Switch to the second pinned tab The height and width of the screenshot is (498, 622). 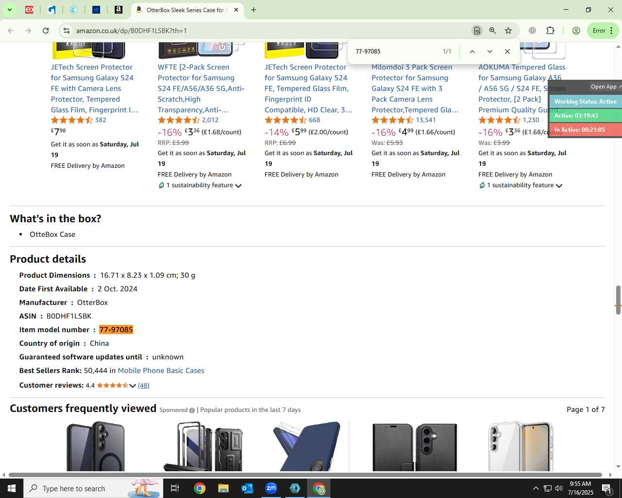click(52, 10)
